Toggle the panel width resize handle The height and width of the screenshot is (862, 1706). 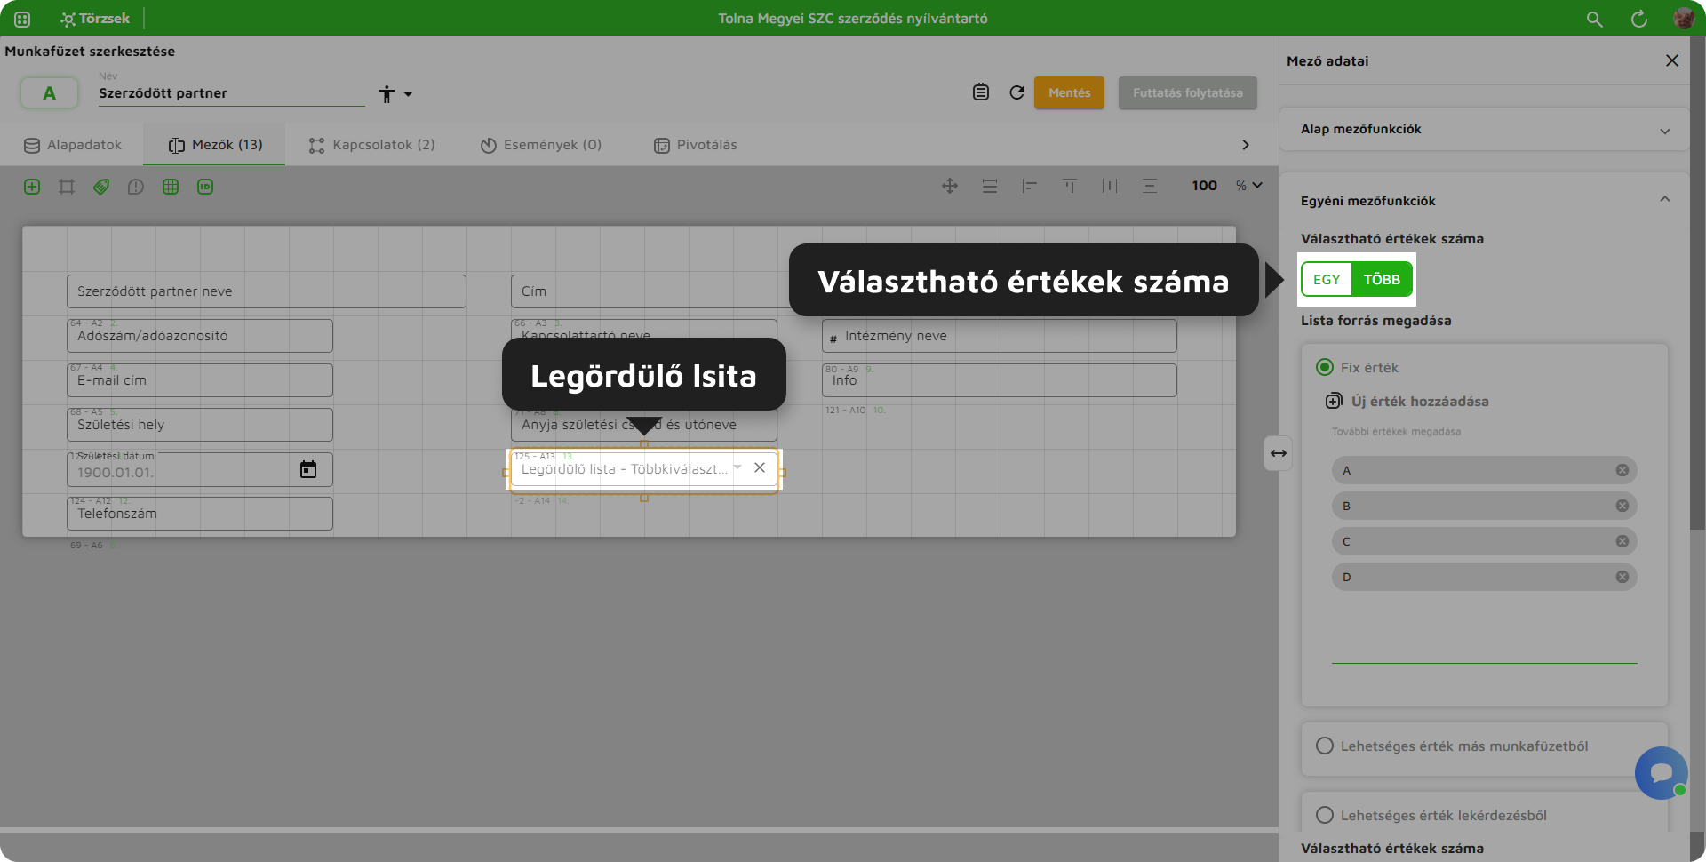pos(1278,453)
